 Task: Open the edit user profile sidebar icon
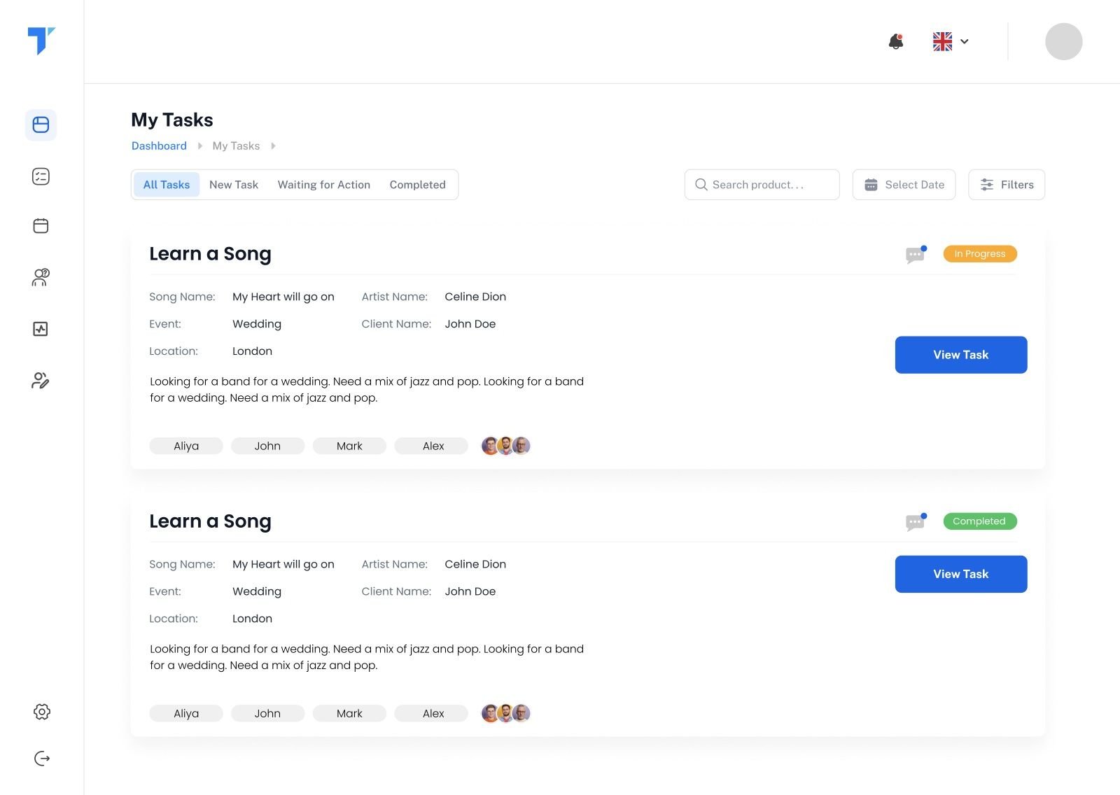point(41,380)
